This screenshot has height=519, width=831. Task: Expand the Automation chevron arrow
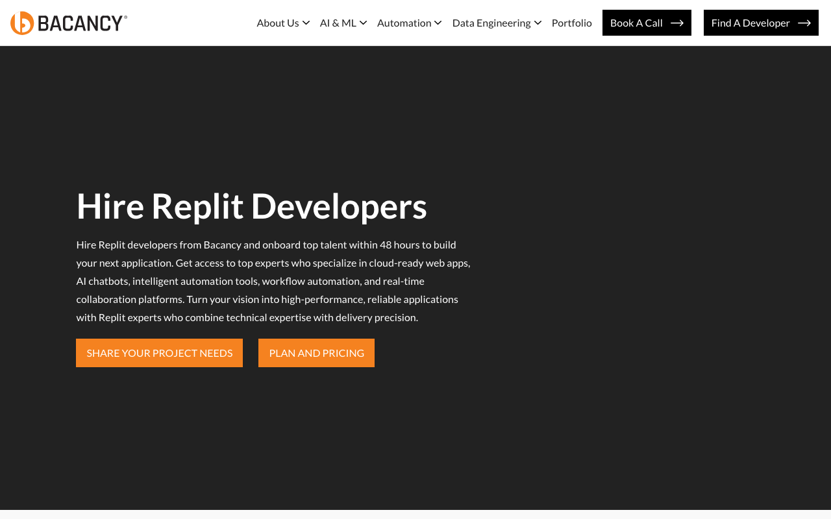[438, 23]
